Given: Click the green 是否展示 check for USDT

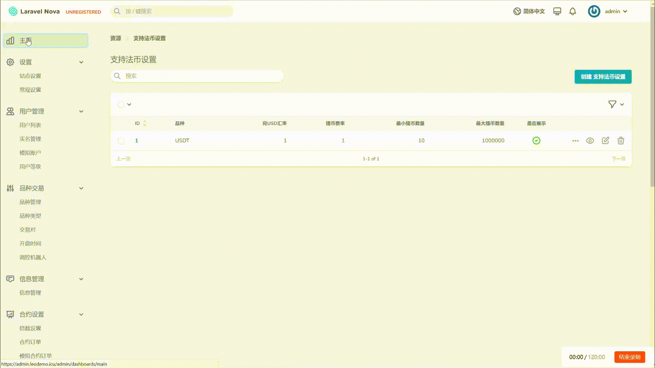Looking at the screenshot, I should click(536, 140).
